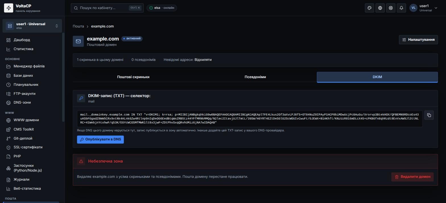
Task: Click the Journals document icon
Action: [9, 180]
